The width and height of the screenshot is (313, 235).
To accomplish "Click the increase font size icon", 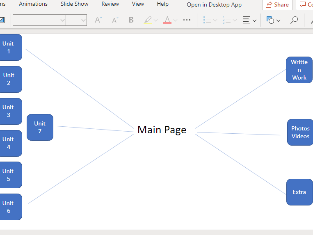I will (98, 20).
